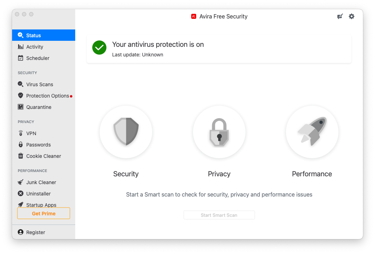Open Protection Options in the sidebar
The height and width of the screenshot is (254, 375).
[48, 96]
